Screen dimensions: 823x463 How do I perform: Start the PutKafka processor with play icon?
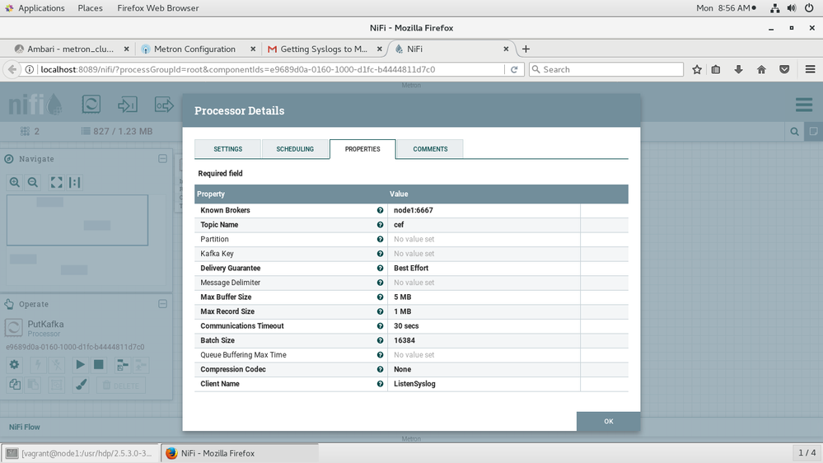point(80,364)
